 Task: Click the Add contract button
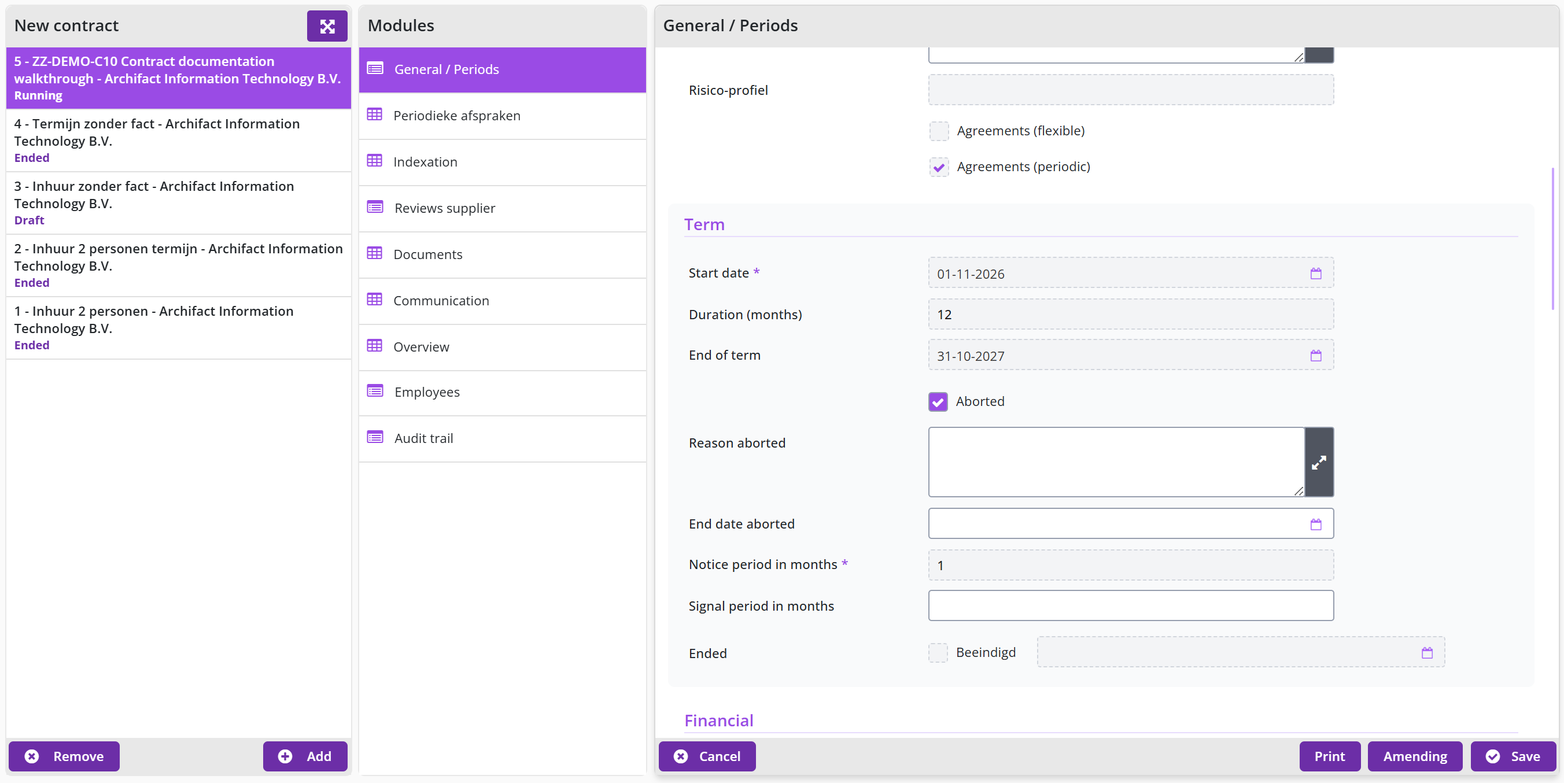[x=305, y=756]
